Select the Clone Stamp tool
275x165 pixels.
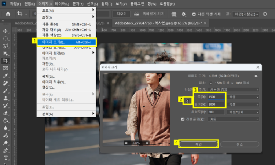[5, 98]
